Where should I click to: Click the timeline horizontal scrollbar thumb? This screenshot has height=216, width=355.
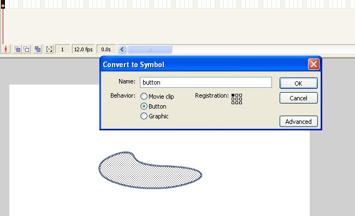[x=150, y=49]
